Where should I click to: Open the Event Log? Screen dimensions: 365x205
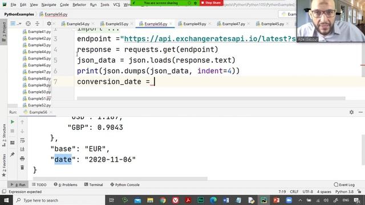344,184
